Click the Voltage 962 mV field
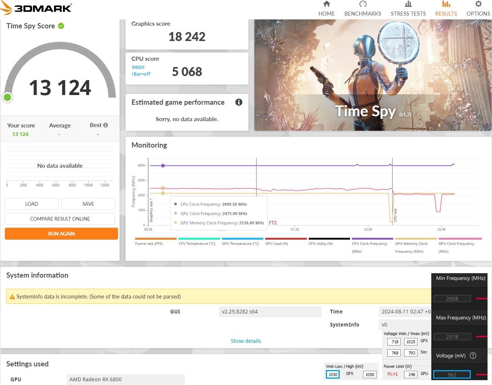 point(452,375)
